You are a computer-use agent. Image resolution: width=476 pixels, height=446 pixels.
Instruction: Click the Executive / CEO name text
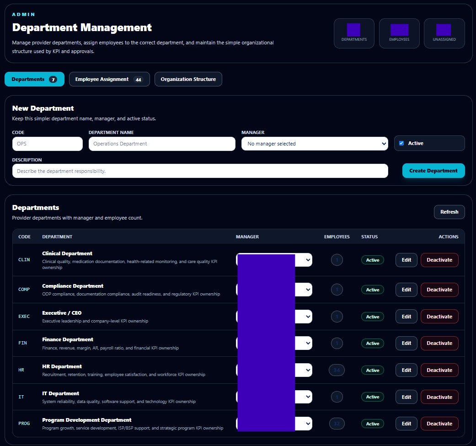pyautogui.click(x=62, y=313)
